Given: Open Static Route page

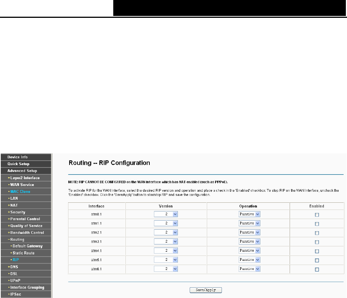Looking at the screenshot, I should coord(26,253).
